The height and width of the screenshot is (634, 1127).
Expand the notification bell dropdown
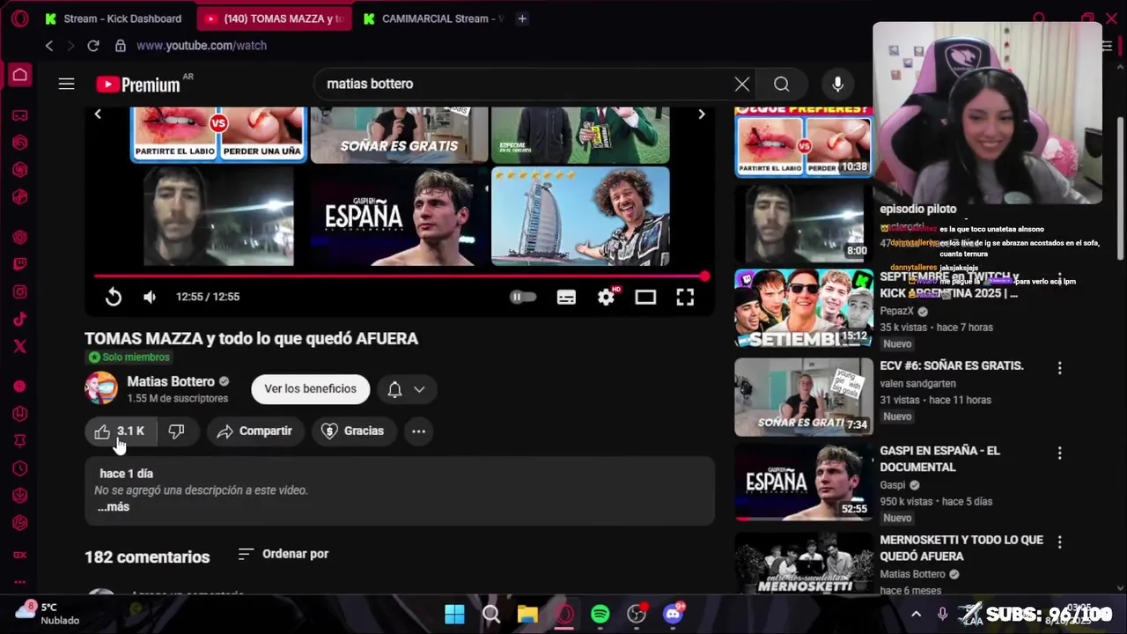406,389
